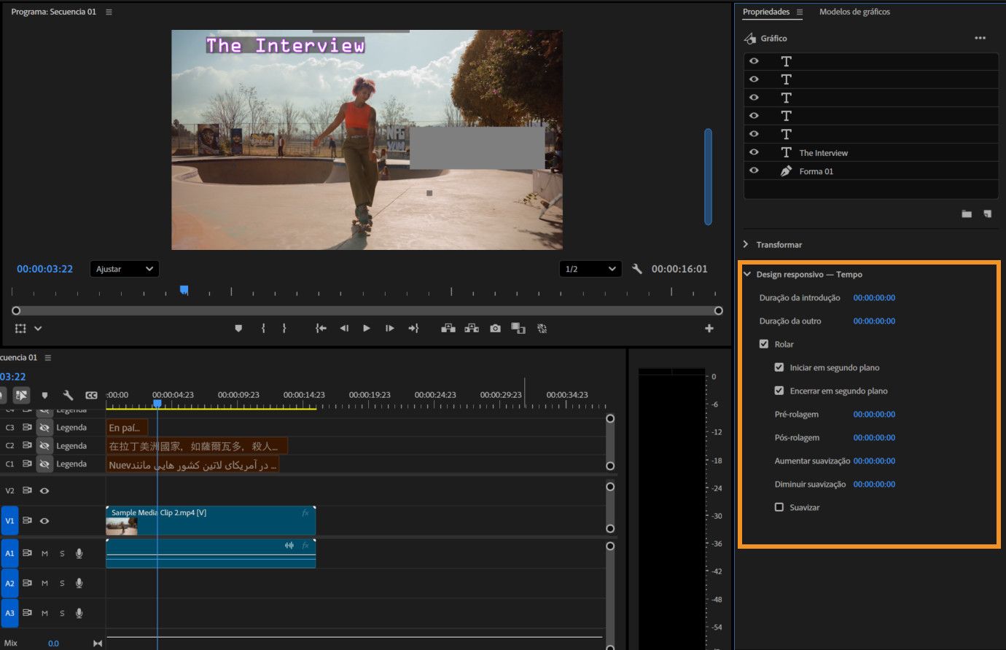Open the 1/2 playback resolution dropdown

(590, 269)
